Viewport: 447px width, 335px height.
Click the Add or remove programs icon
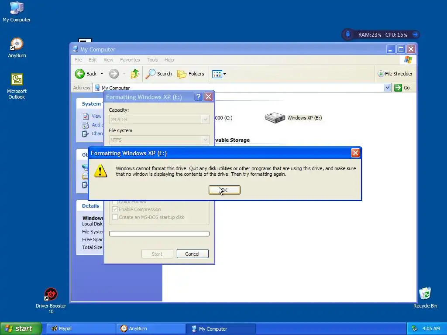tap(86, 125)
